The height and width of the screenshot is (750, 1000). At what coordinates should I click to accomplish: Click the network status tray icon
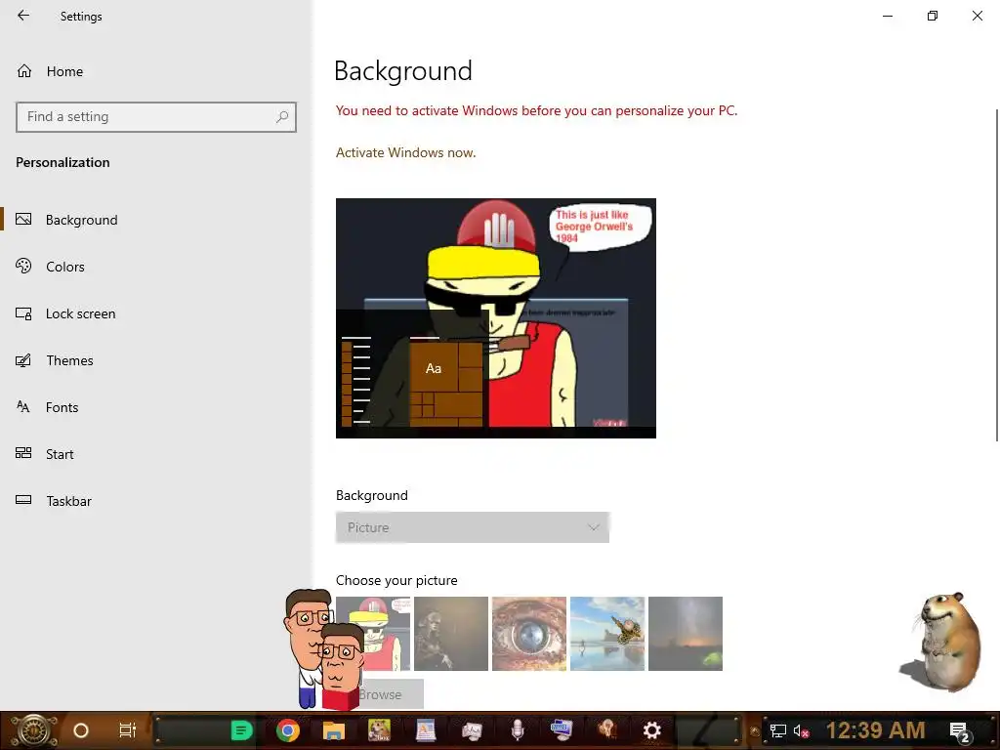tap(778, 730)
